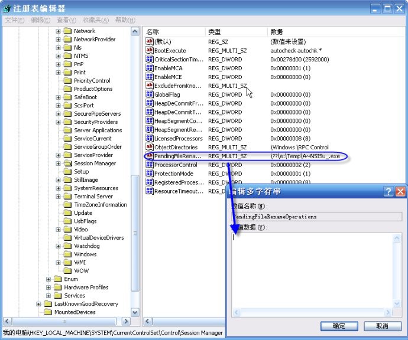Click the 取消 button in dialog
Screen dimensions: 408x340
382,326
